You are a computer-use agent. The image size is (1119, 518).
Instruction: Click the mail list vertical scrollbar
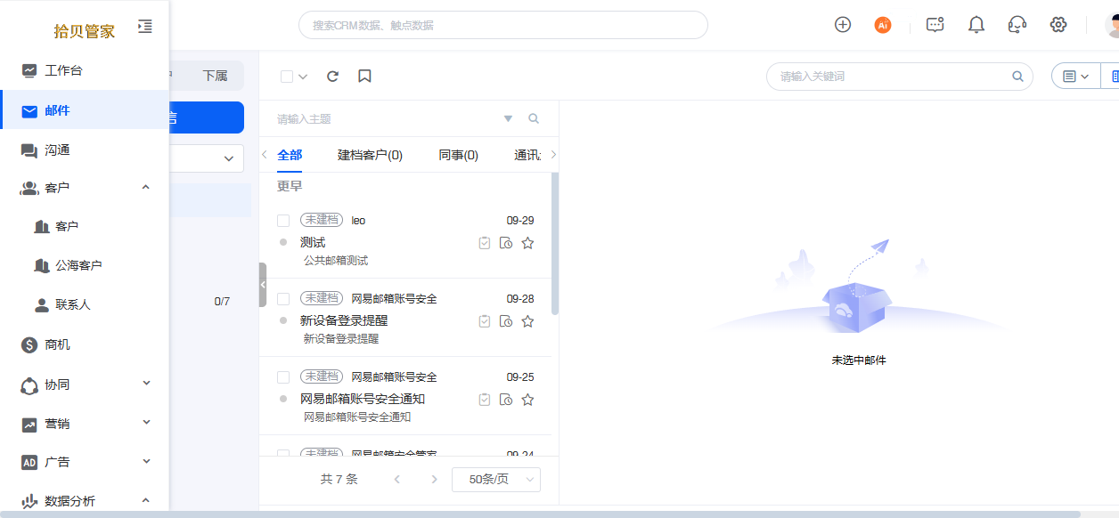coord(555,244)
